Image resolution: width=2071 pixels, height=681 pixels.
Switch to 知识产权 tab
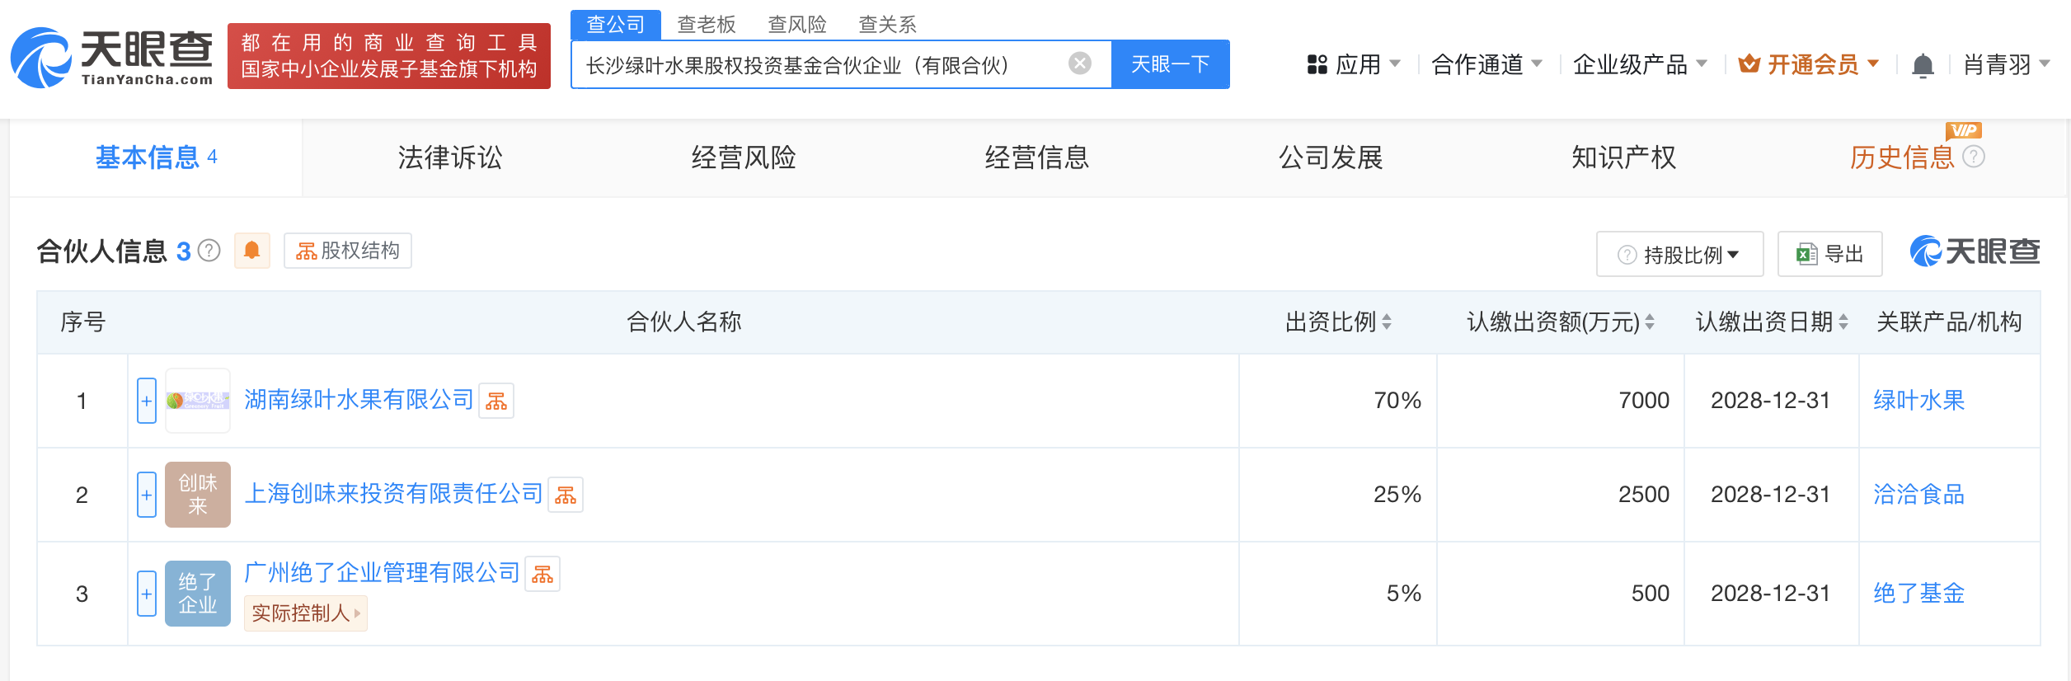pyautogui.click(x=1624, y=157)
